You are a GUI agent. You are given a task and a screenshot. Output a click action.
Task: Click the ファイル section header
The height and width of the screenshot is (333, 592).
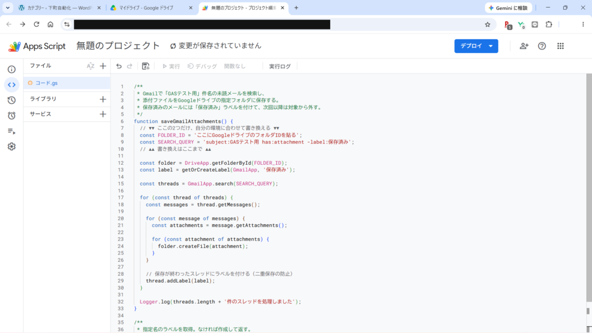point(40,66)
